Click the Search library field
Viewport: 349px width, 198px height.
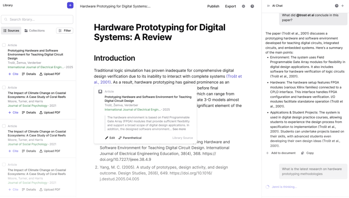click(x=37, y=19)
